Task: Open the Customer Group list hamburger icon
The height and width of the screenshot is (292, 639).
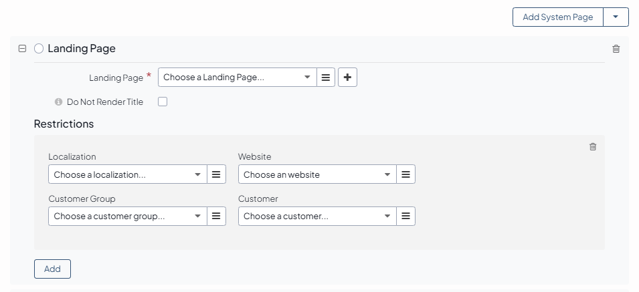Action: 216,216
